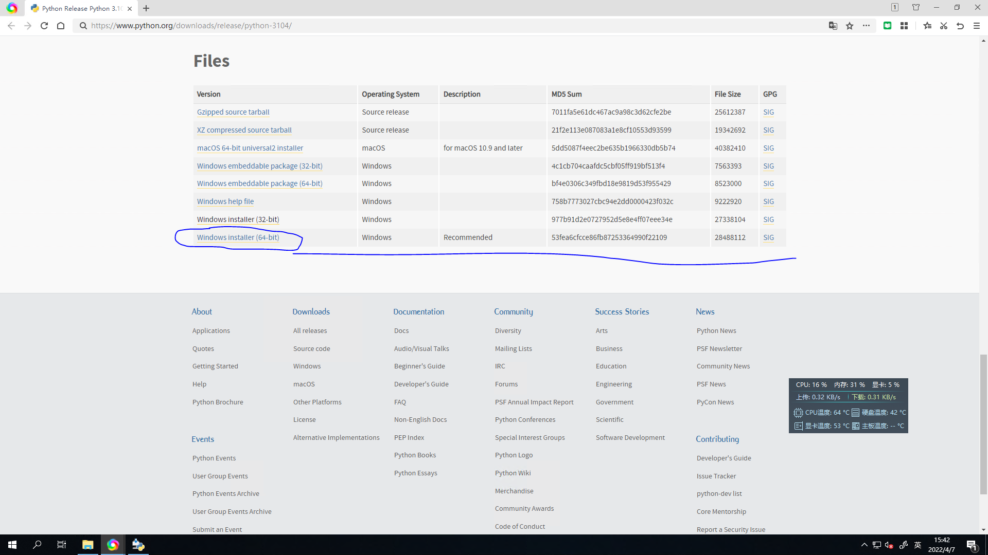Click the search taskbar icon
This screenshot has height=555, width=988.
[x=38, y=544]
